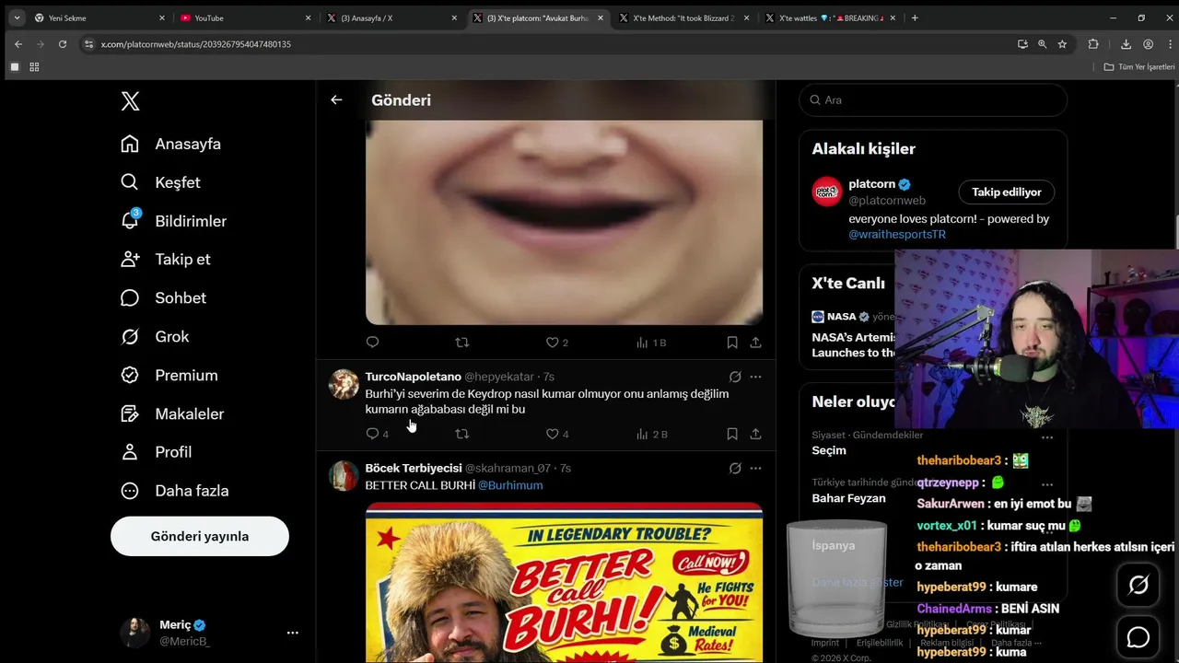Open @Burhimum mention link

510,485
